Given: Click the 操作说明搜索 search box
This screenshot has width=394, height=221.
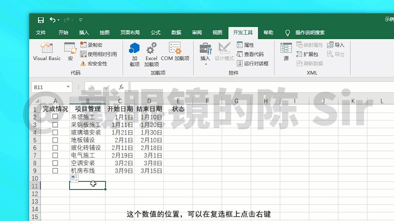Looking at the screenshot, I should point(310,33).
